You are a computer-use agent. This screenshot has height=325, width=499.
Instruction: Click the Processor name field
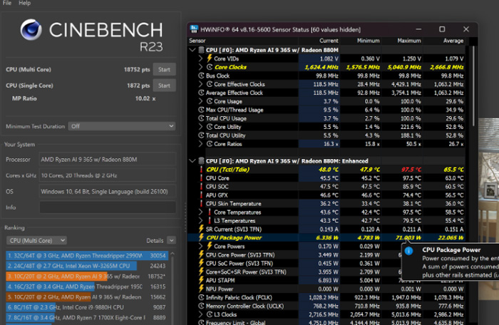point(108,160)
